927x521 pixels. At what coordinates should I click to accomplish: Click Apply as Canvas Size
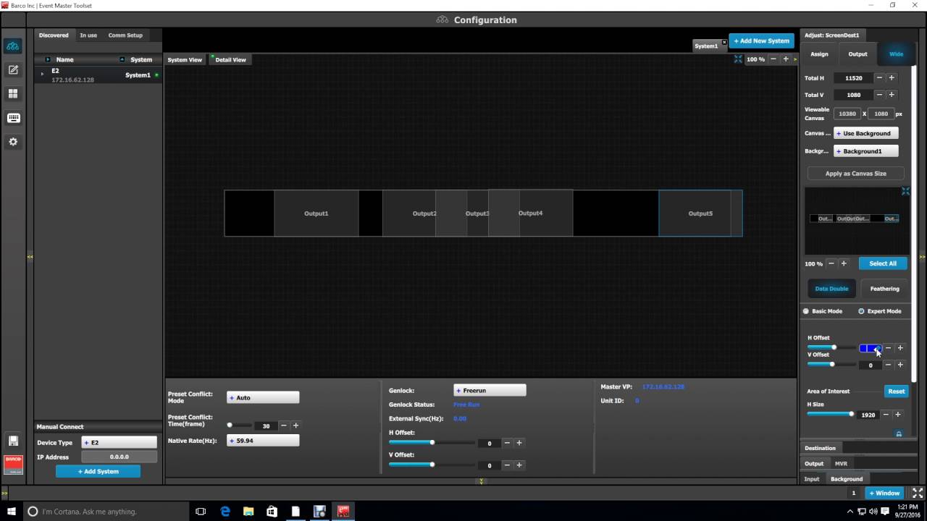click(x=856, y=174)
